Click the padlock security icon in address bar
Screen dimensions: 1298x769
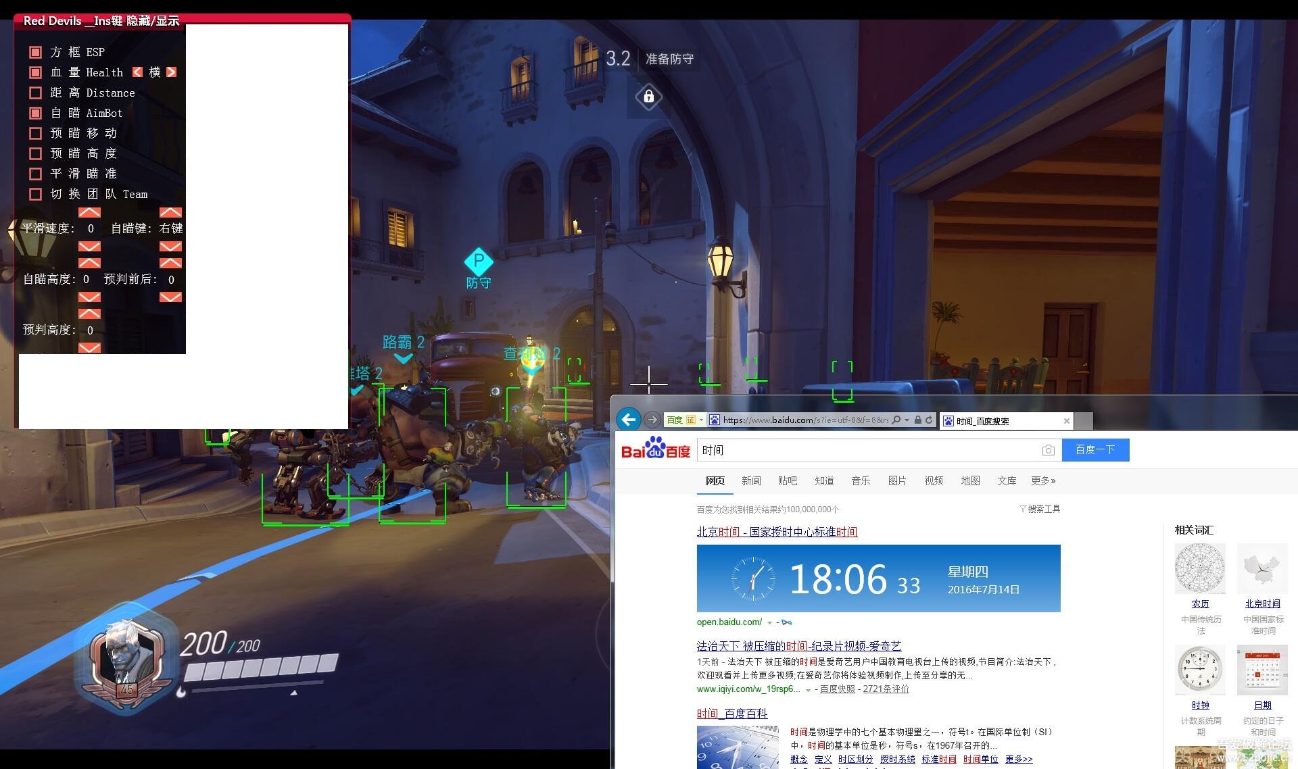click(x=917, y=420)
